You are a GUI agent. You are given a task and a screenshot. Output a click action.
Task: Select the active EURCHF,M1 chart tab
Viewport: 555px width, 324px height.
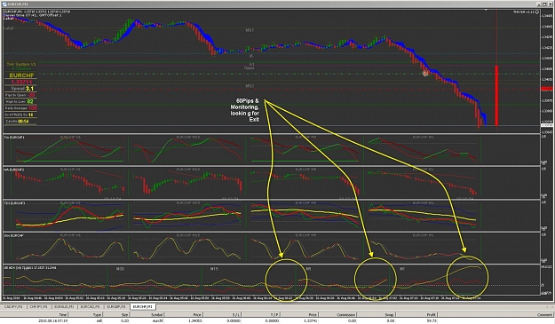pos(142,306)
